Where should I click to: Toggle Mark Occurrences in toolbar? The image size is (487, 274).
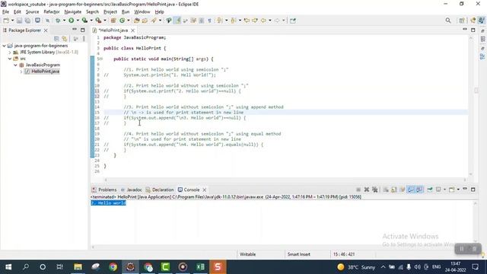(177, 21)
